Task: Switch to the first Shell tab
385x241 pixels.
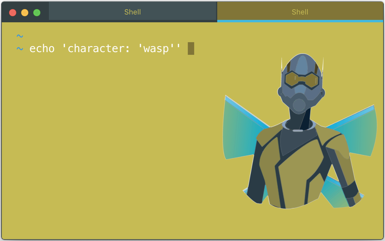Action: [x=133, y=12]
